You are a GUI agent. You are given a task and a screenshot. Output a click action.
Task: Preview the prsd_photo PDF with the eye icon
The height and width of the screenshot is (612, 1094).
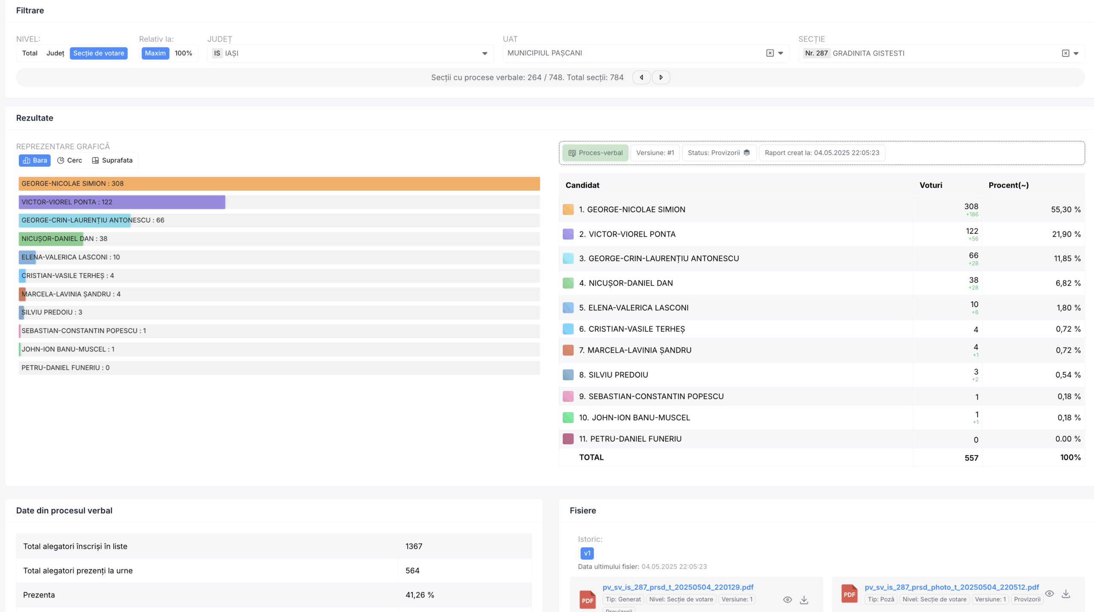pos(1049,594)
